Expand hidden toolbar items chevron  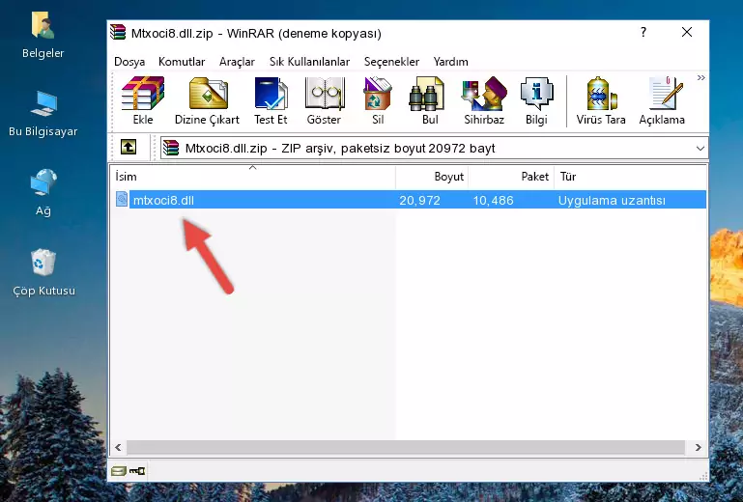[x=700, y=77]
